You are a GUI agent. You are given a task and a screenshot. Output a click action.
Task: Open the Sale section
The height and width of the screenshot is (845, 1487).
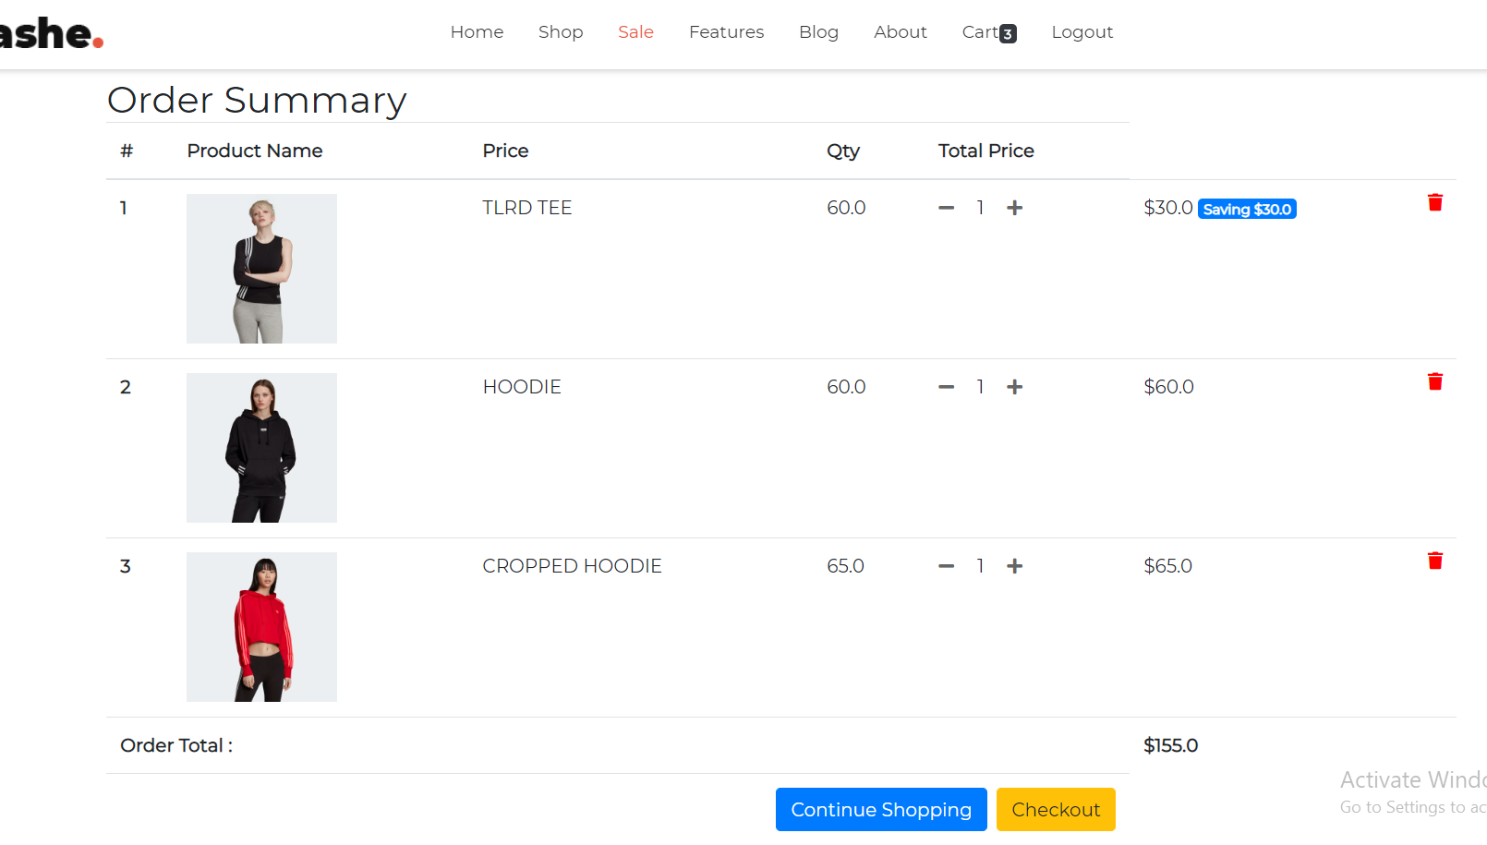(635, 32)
